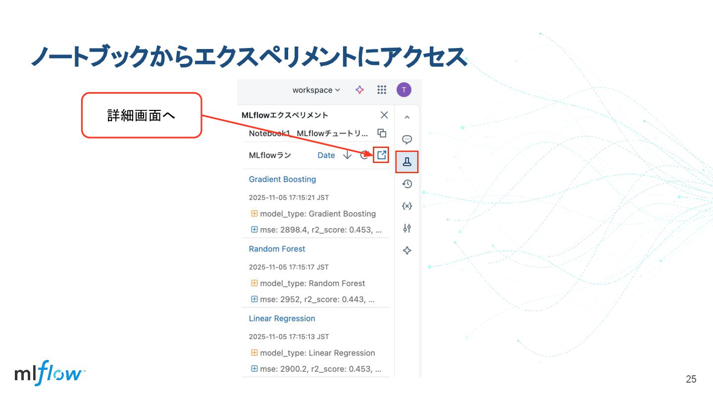Open the sparkle AI assistant in header

pos(360,90)
